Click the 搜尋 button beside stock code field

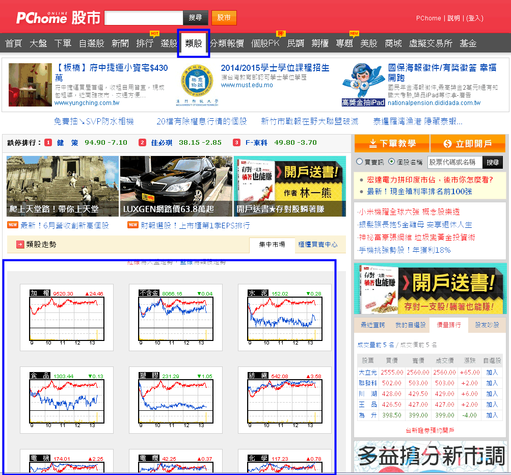(x=493, y=162)
